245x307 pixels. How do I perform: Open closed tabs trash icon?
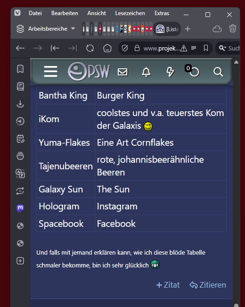click(232, 29)
